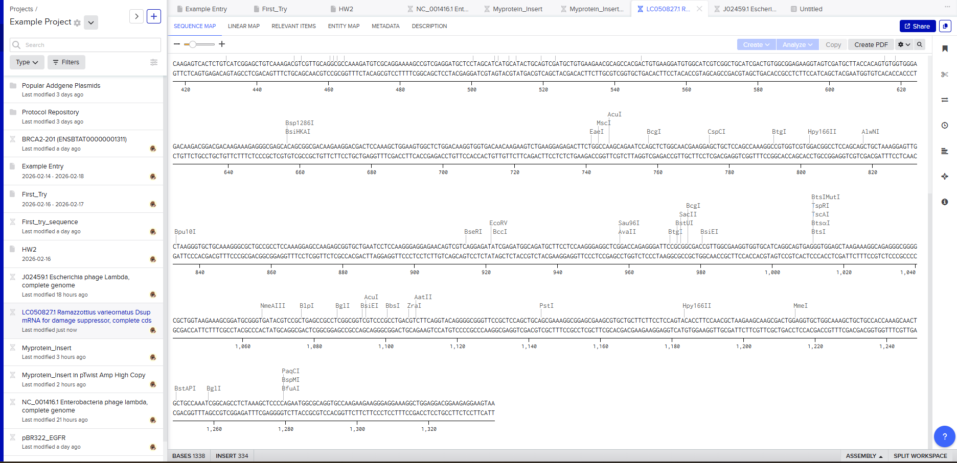Click the blue Share button

(x=917, y=26)
